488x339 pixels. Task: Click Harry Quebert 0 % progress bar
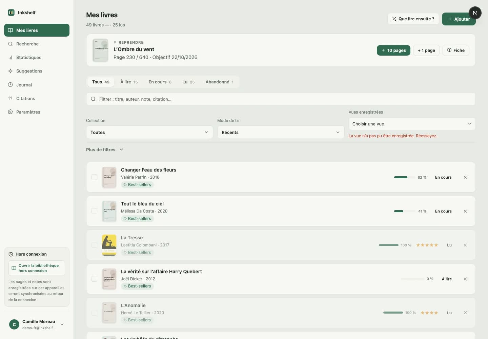[412, 279]
